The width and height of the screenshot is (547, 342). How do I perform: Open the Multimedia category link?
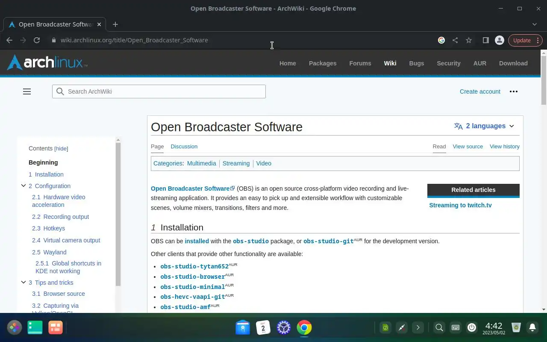click(x=201, y=163)
